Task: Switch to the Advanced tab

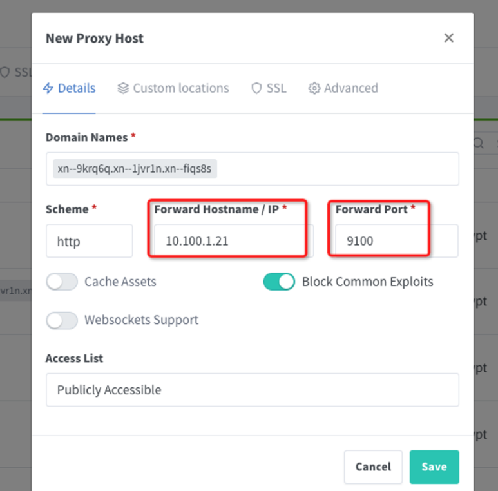Action: click(343, 88)
